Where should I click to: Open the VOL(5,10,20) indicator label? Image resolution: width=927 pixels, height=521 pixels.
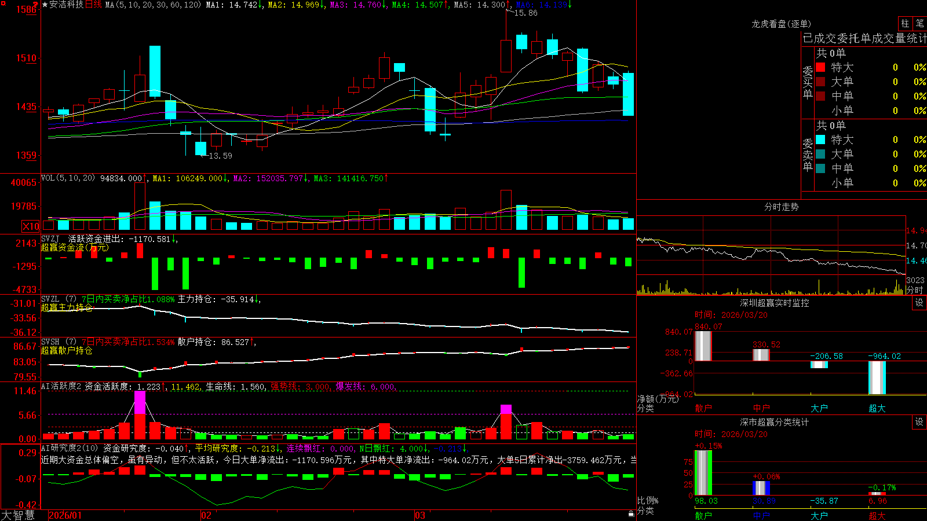(x=68, y=178)
